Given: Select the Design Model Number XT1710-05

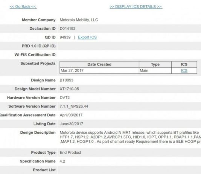Looking at the screenshot, I should 69,89.
